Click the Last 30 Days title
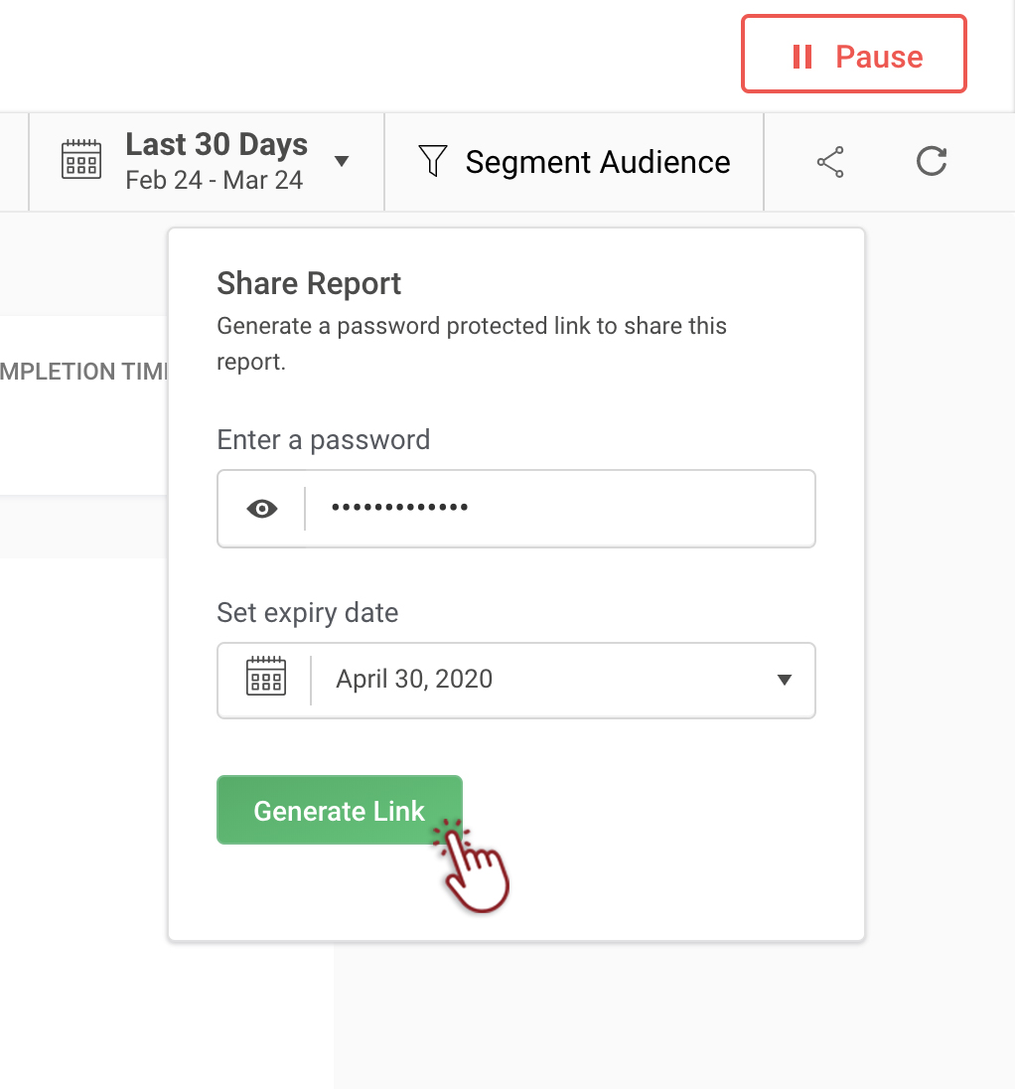The width and height of the screenshot is (1015, 1089). 217,145
